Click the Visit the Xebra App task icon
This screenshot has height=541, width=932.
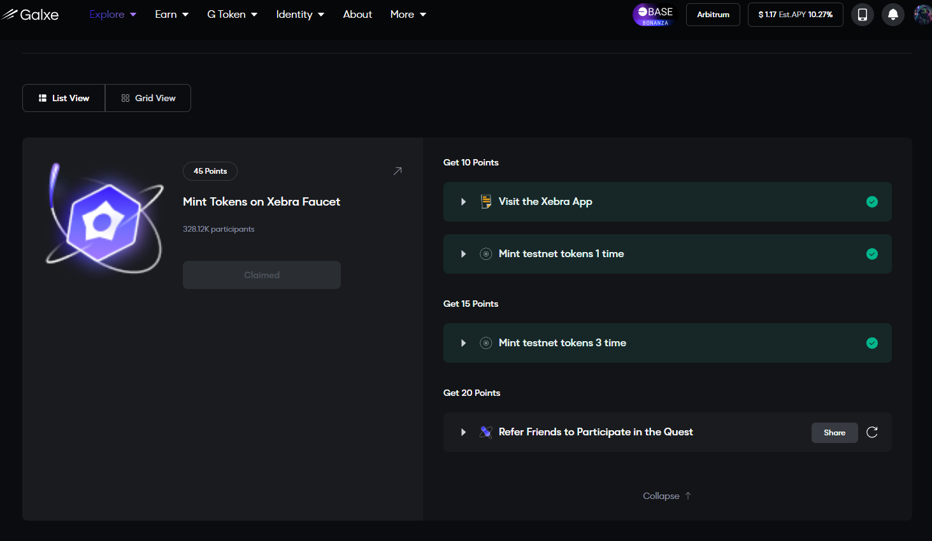[486, 202]
